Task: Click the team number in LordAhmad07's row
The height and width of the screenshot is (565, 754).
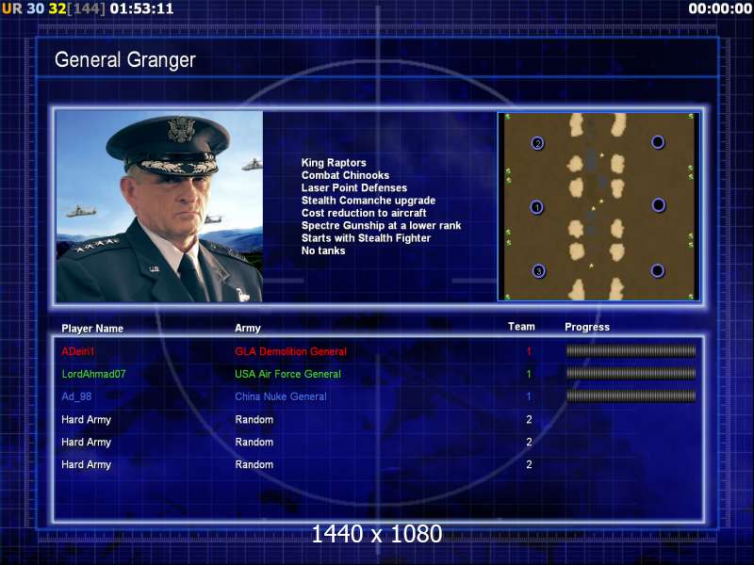Action: (x=529, y=374)
